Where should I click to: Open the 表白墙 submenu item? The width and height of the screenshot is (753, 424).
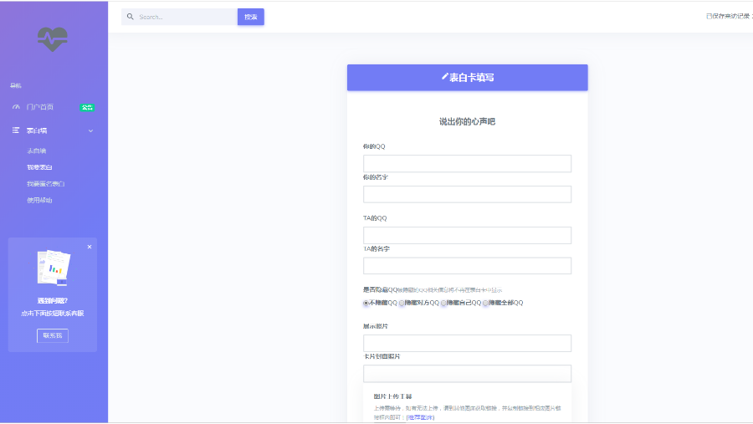pos(37,151)
